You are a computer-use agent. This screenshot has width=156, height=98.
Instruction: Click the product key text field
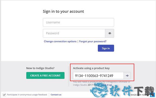pyautogui.click(x=98, y=76)
